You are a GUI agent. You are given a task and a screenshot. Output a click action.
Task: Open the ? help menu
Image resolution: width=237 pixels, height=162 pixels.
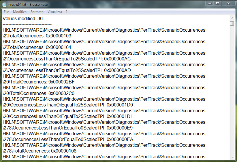(67, 12)
